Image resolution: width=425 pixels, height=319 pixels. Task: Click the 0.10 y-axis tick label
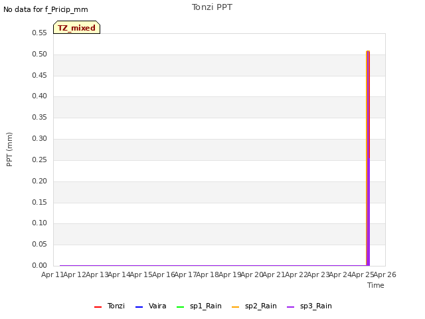[x=40, y=223]
